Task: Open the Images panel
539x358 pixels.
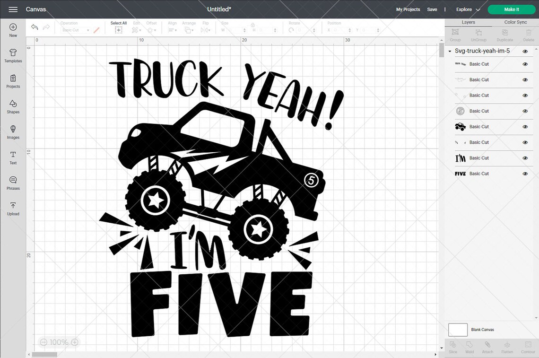Action: (x=13, y=132)
